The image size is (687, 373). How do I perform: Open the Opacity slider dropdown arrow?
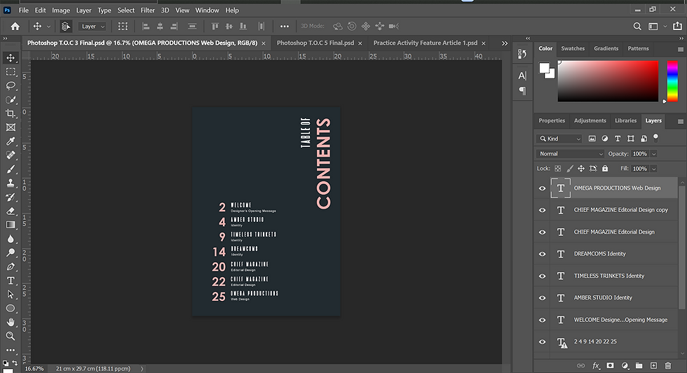point(654,154)
